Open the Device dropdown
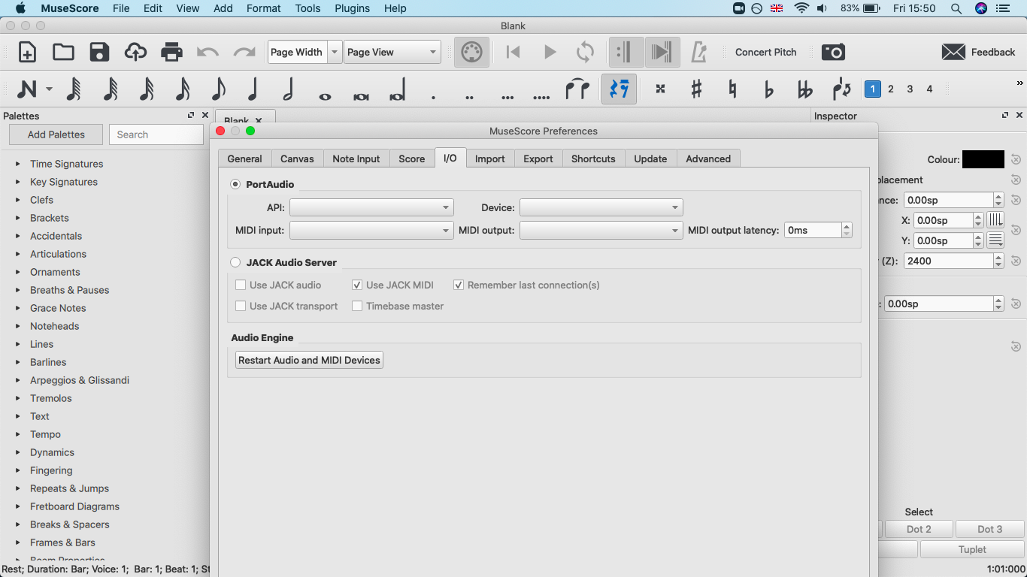 (601, 207)
